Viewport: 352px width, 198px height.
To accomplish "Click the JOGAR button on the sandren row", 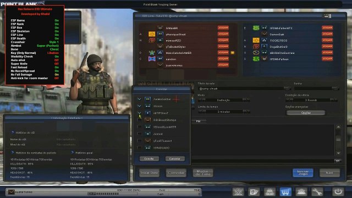I will 223,59.
